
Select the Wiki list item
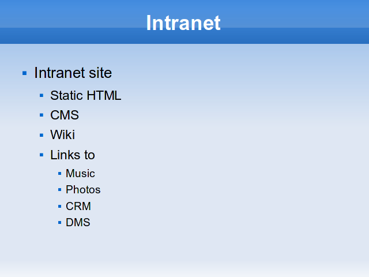[x=63, y=134]
